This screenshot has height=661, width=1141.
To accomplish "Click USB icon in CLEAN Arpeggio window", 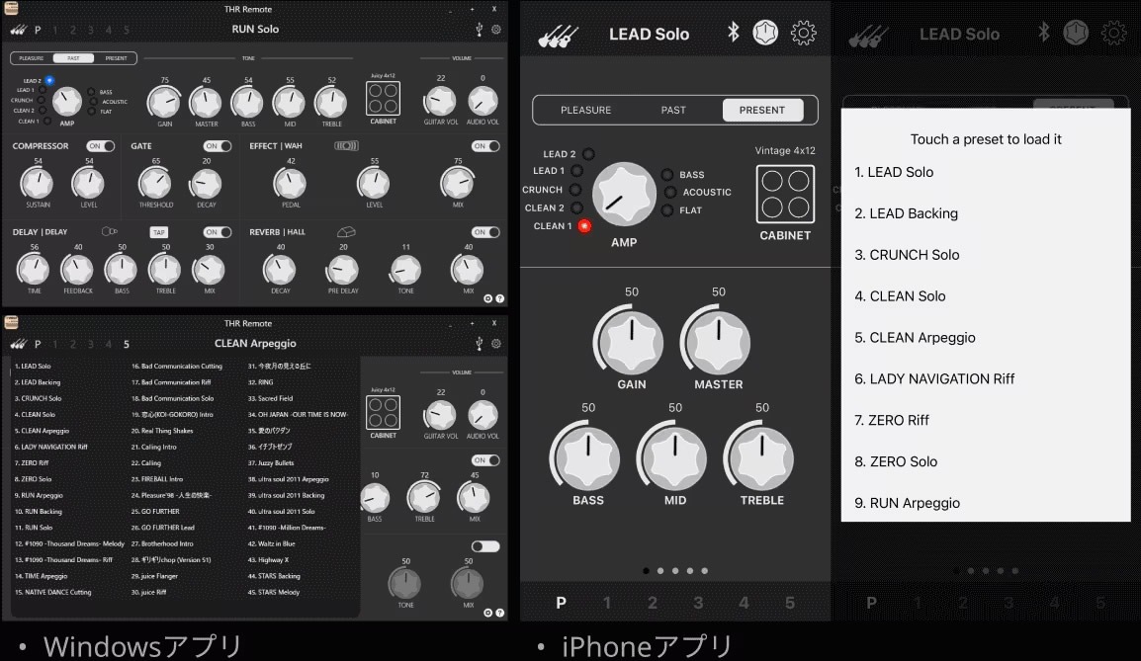I will [479, 343].
